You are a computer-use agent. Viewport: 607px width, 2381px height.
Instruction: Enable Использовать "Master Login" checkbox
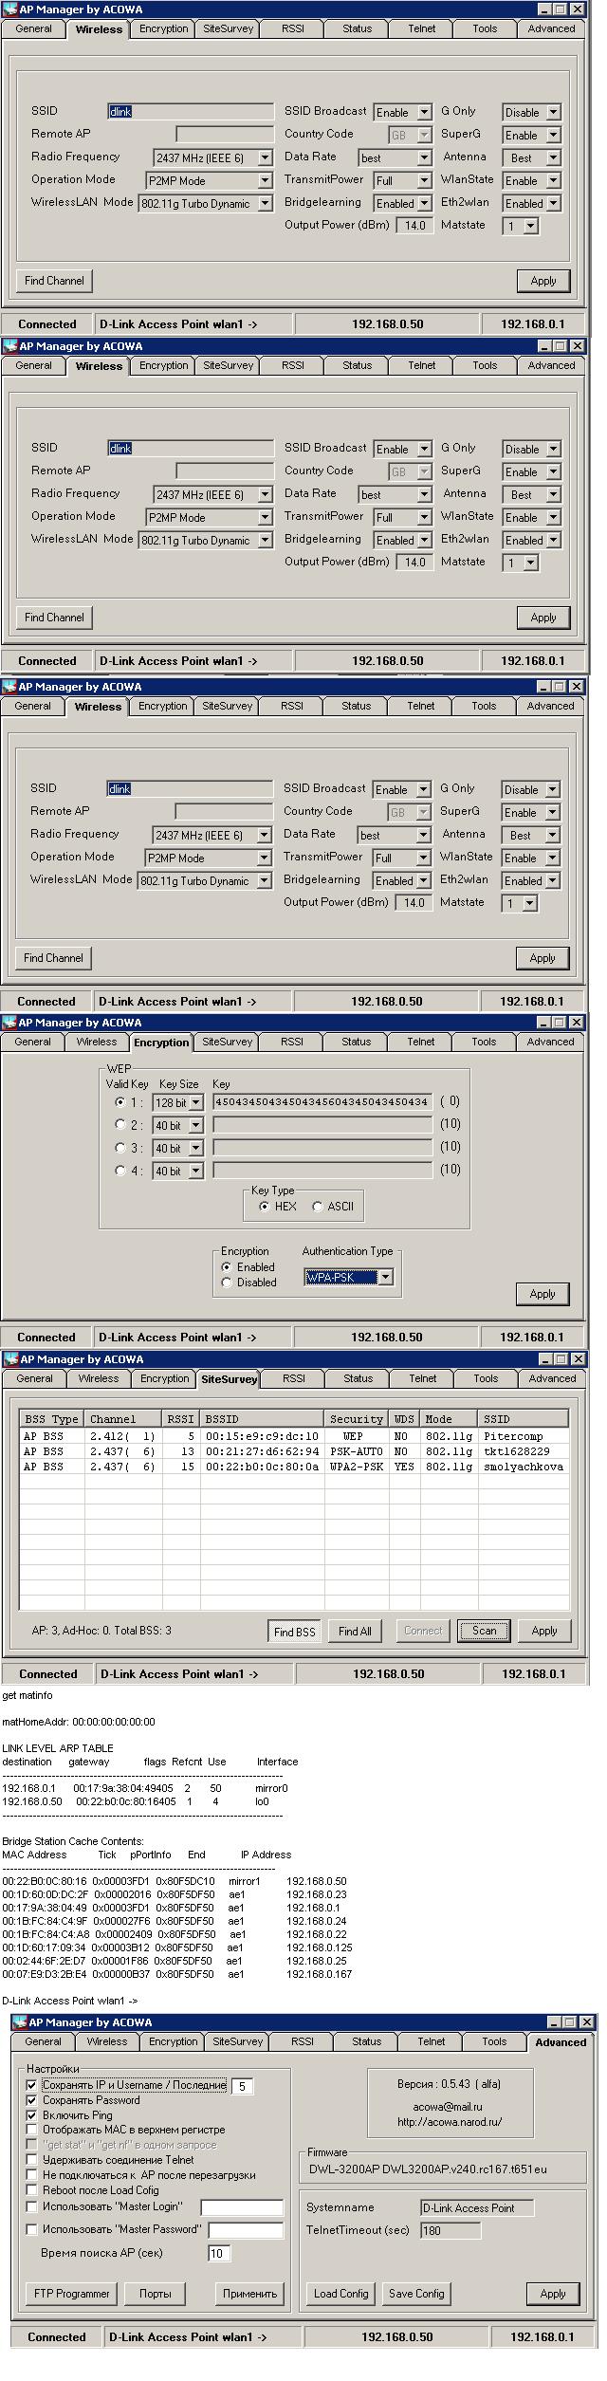[x=31, y=2206]
